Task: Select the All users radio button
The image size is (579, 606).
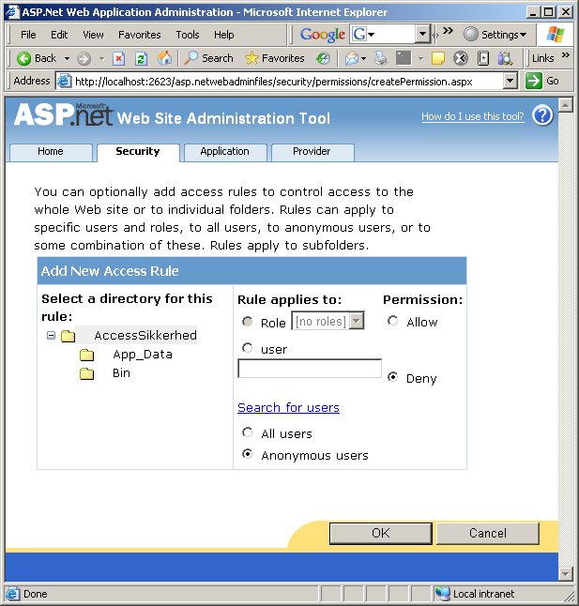Action: 248,432
